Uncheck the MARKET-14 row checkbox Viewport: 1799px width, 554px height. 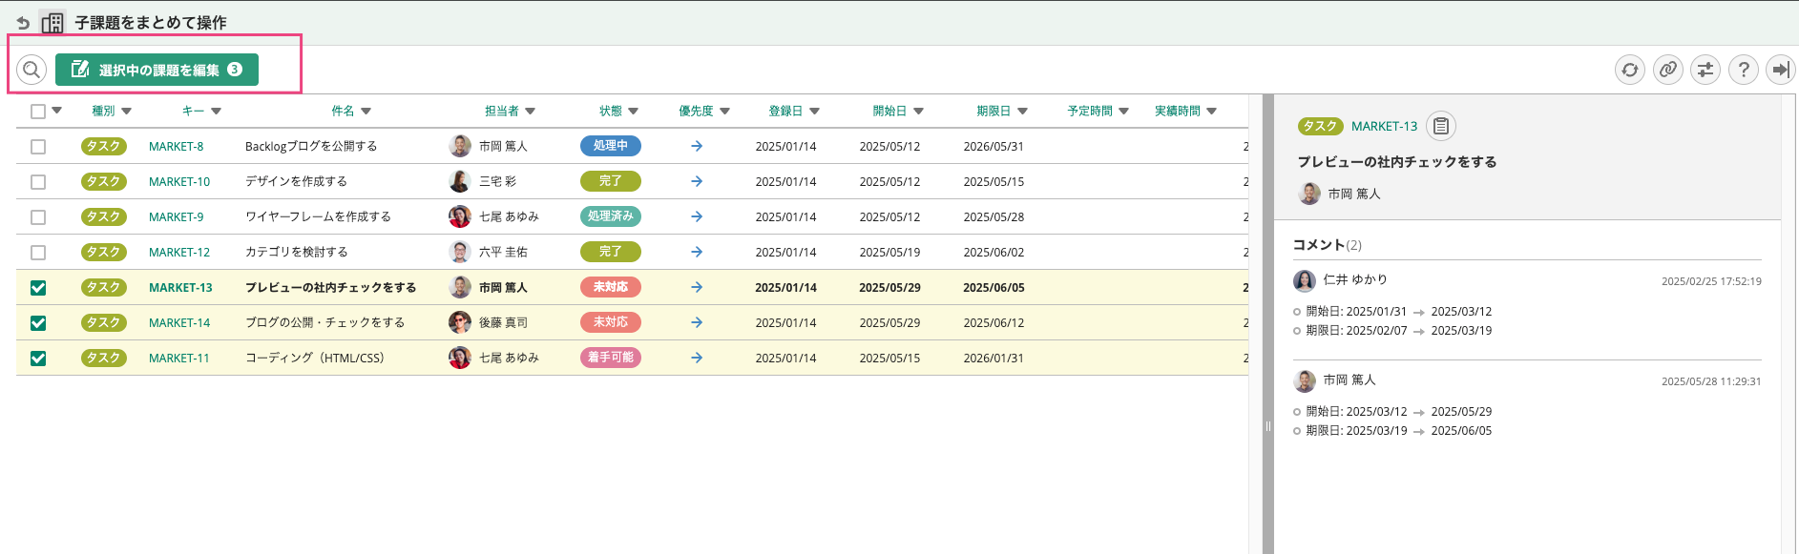coord(38,323)
